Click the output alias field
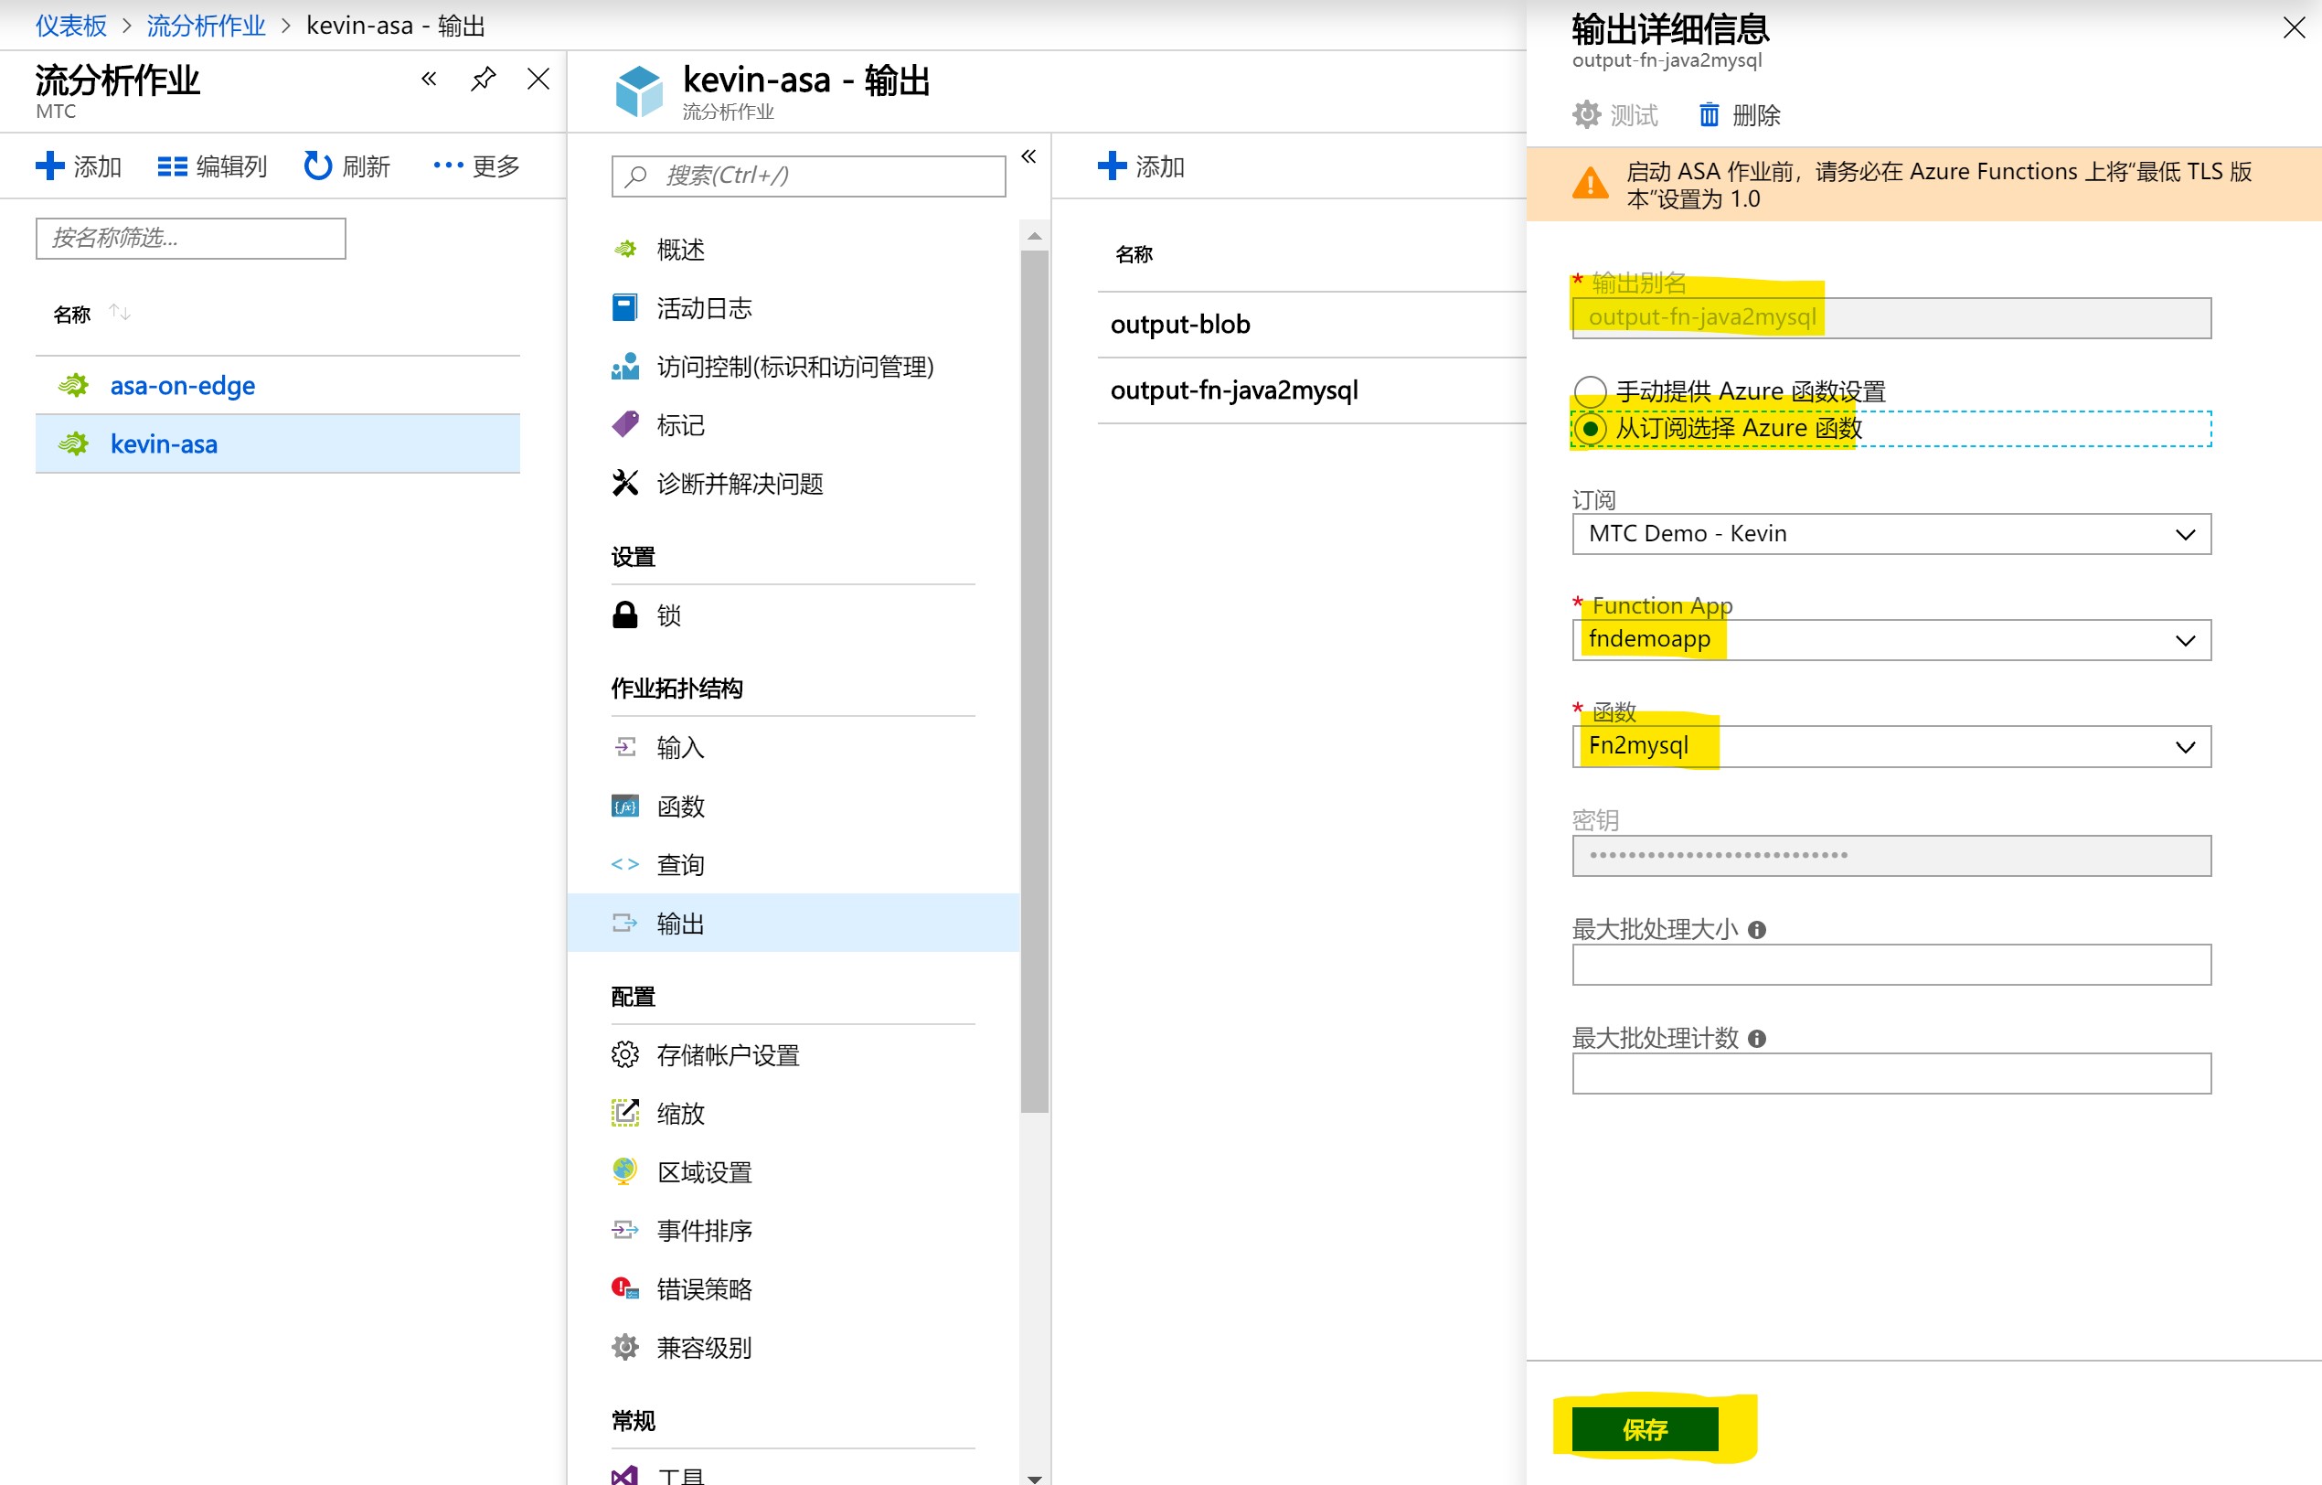 click(1891, 317)
